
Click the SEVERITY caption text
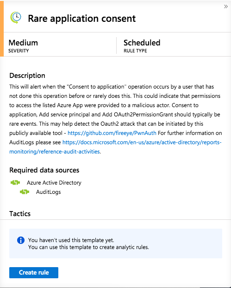point(19,51)
